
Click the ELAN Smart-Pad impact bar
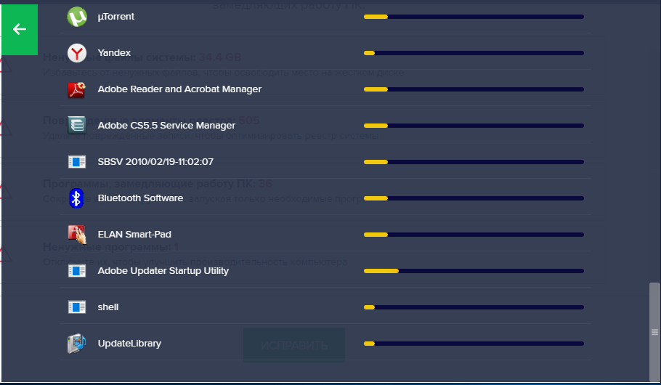(474, 235)
